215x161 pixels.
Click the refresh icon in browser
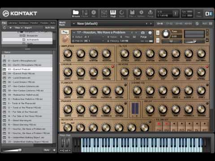(x=4, y=28)
